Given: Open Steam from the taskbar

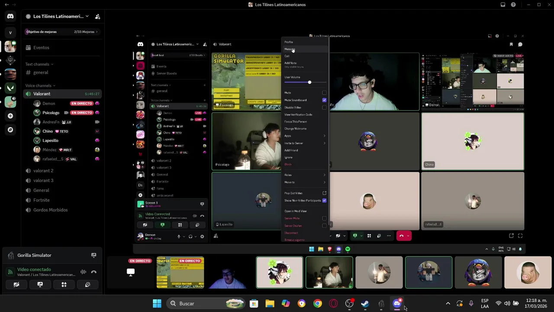Looking at the screenshot, I should pos(365,303).
